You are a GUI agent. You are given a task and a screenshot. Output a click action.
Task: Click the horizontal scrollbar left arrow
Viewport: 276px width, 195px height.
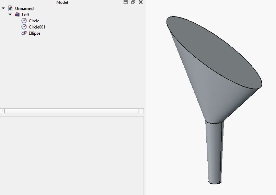pos(2,111)
